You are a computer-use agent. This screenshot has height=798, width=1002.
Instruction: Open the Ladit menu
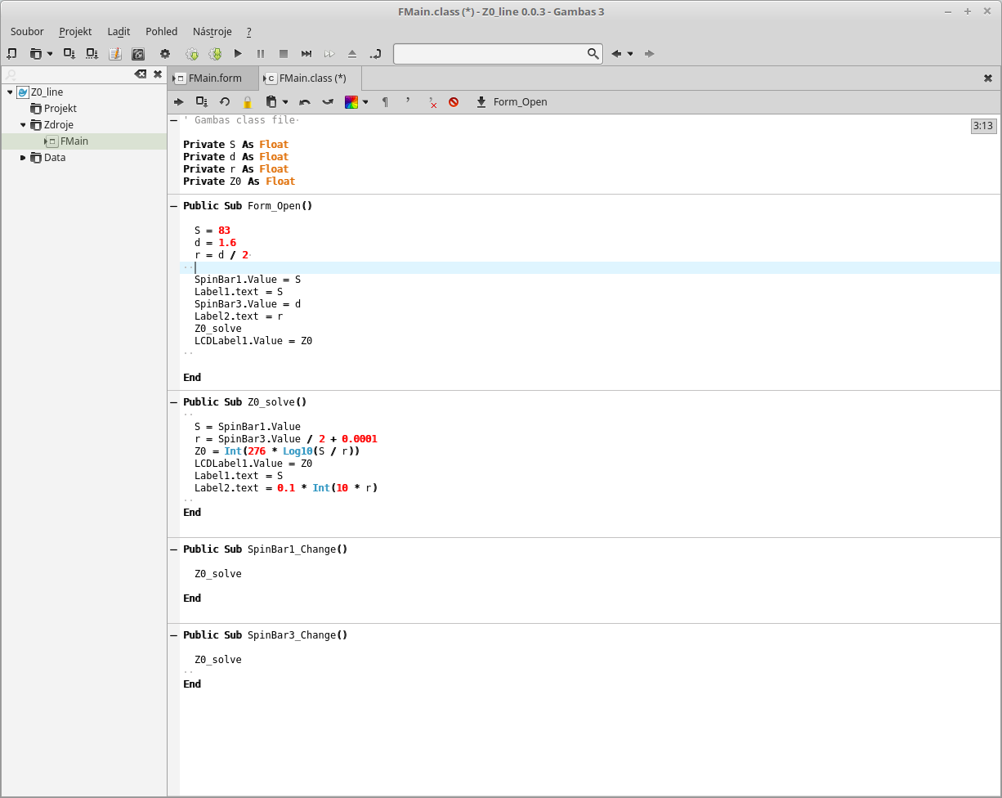(x=119, y=32)
